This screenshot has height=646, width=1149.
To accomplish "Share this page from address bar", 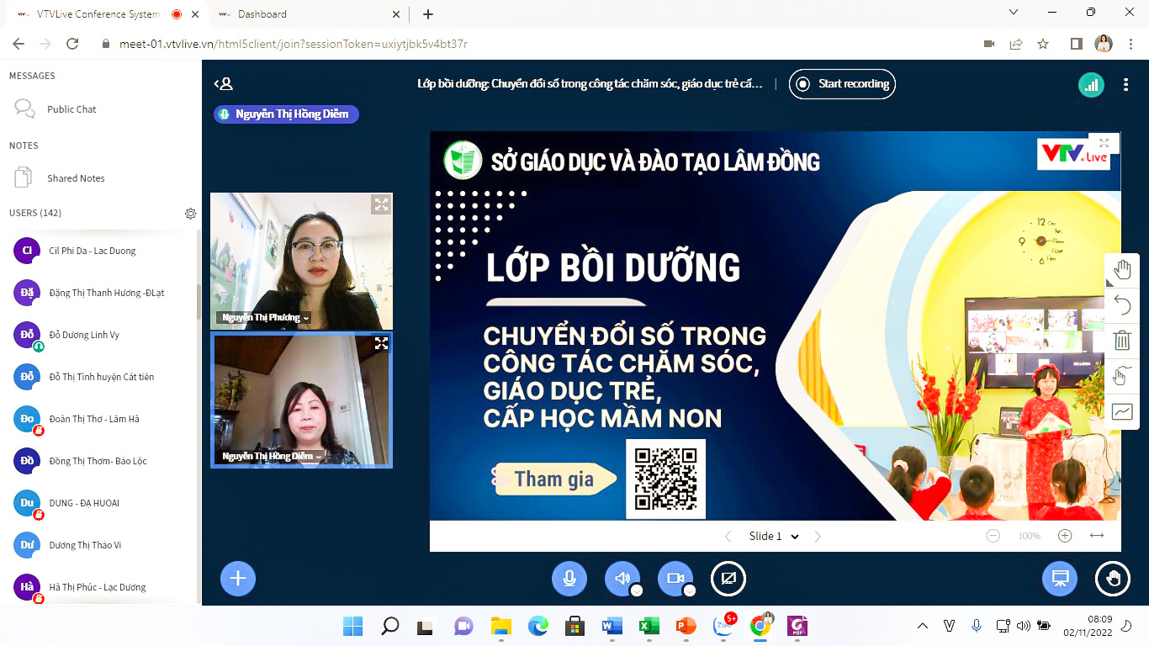I will (1016, 44).
